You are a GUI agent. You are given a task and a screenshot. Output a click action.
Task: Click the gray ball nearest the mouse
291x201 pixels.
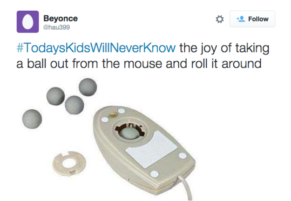click(x=74, y=105)
